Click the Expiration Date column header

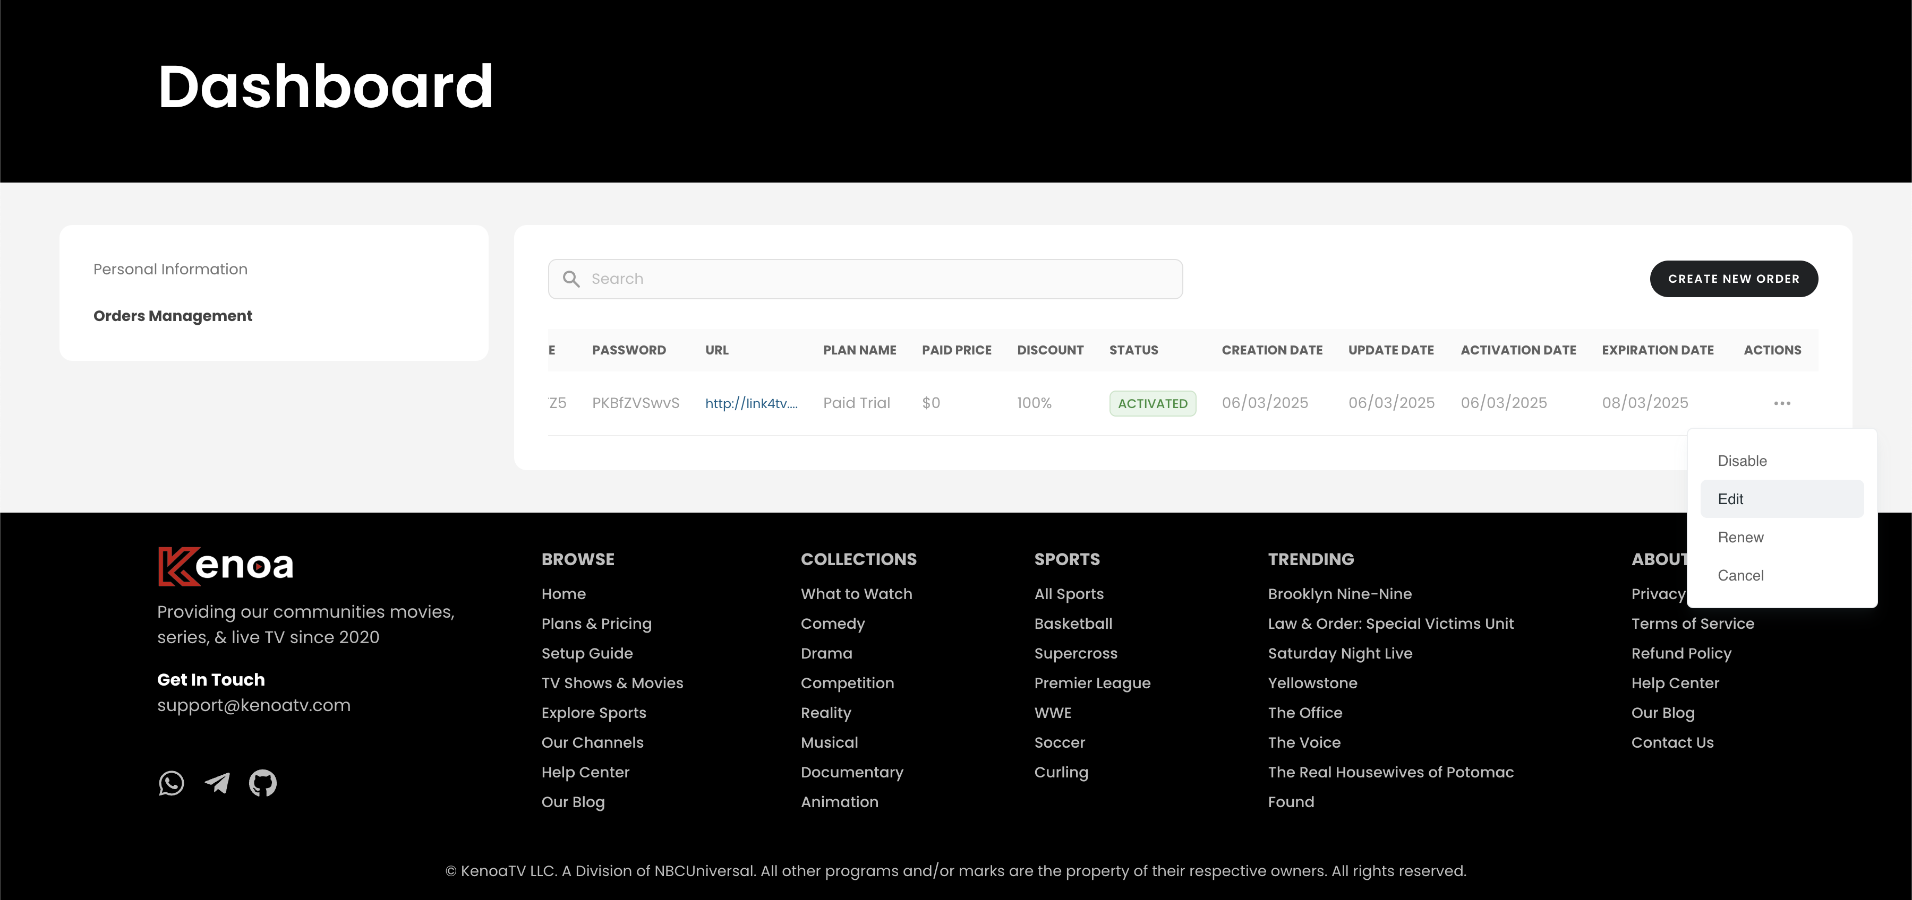point(1658,350)
